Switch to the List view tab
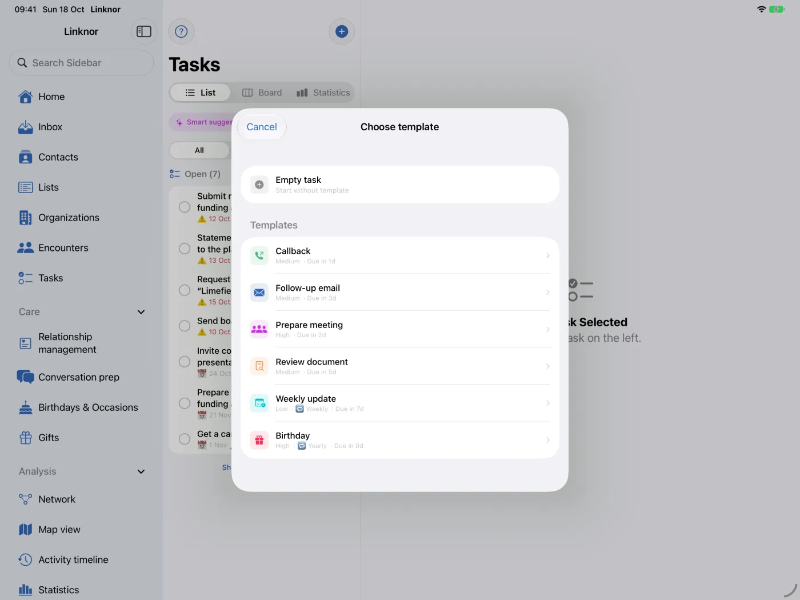 click(x=201, y=93)
